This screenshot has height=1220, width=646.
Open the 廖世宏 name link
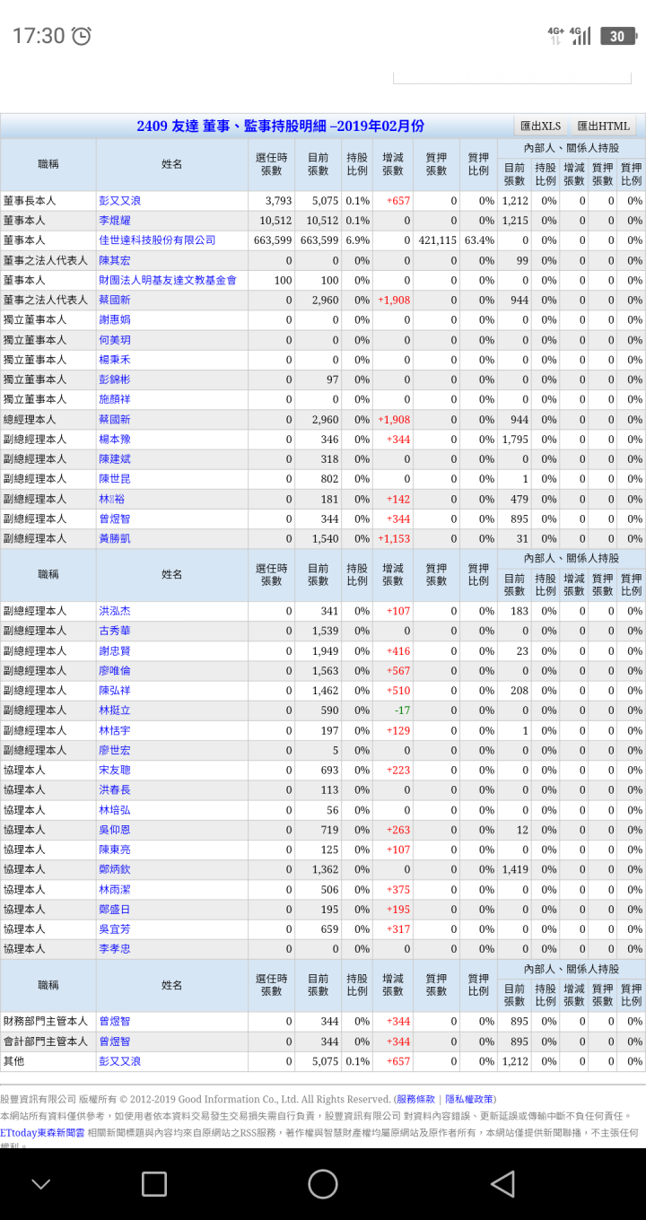click(x=114, y=750)
